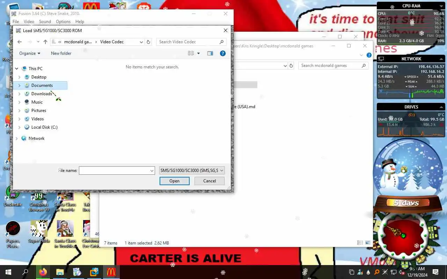Click the taskbar Search magnifier

25,272
